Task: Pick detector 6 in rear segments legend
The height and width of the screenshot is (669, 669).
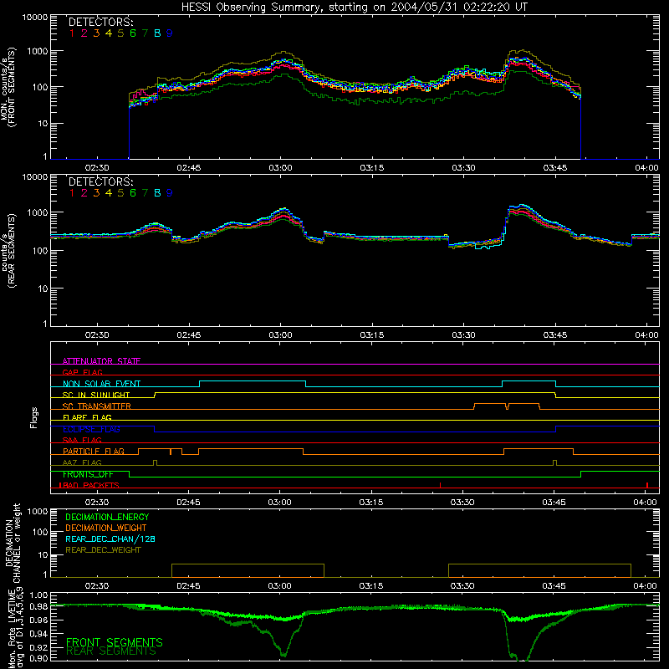Action: point(133,193)
